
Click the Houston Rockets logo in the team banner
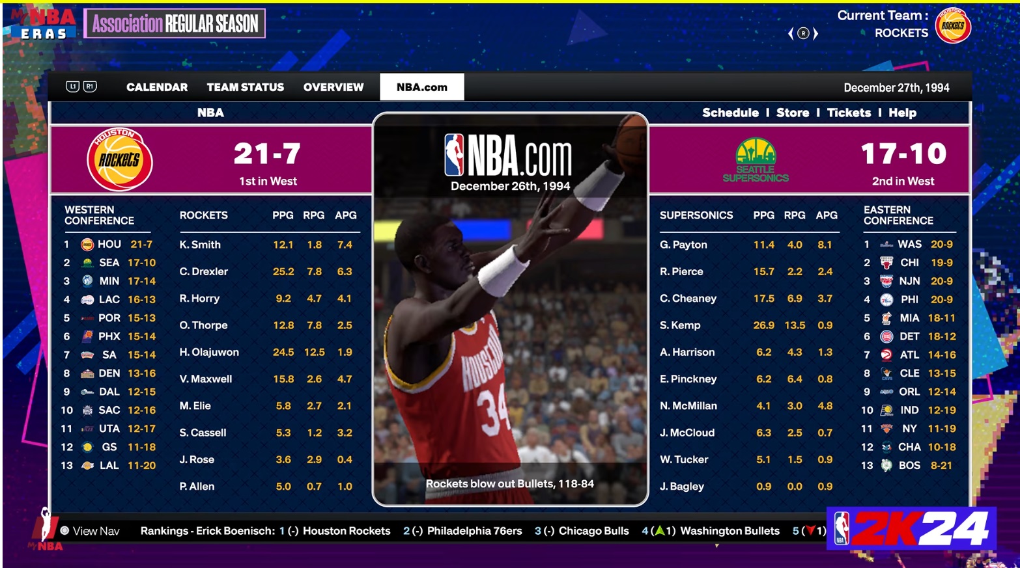click(120, 159)
